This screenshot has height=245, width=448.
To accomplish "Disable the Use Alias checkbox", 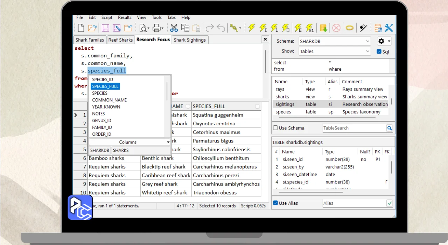I will click(x=275, y=203).
